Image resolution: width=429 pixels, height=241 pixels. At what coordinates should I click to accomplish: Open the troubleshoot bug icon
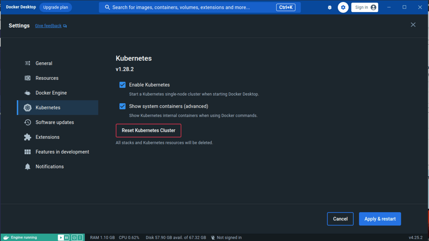(330, 8)
